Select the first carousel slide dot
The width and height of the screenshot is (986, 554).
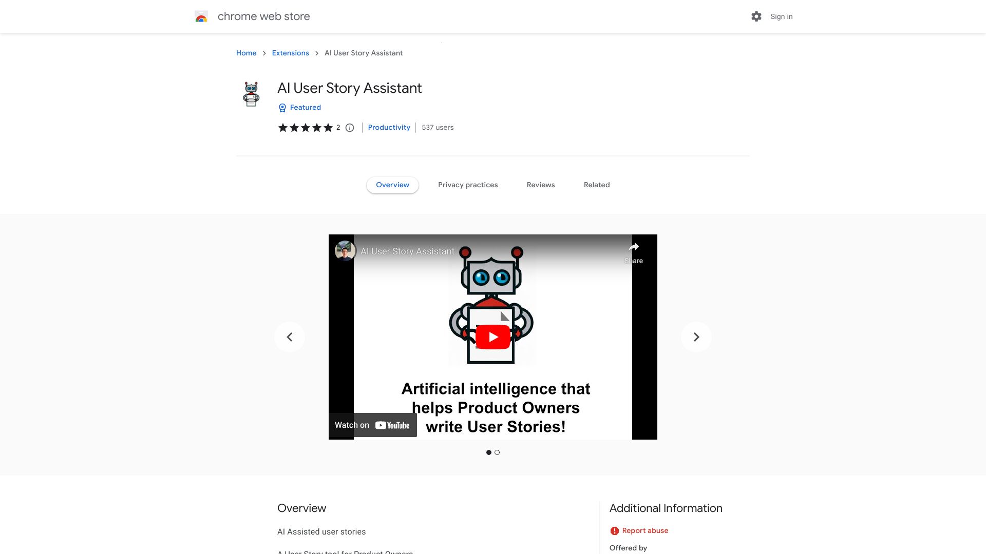pos(488,452)
